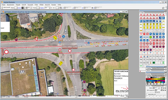The width and height of the screenshot is (168, 100).
Task: Select the green BUS lettering symbol
Action: point(163,63)
